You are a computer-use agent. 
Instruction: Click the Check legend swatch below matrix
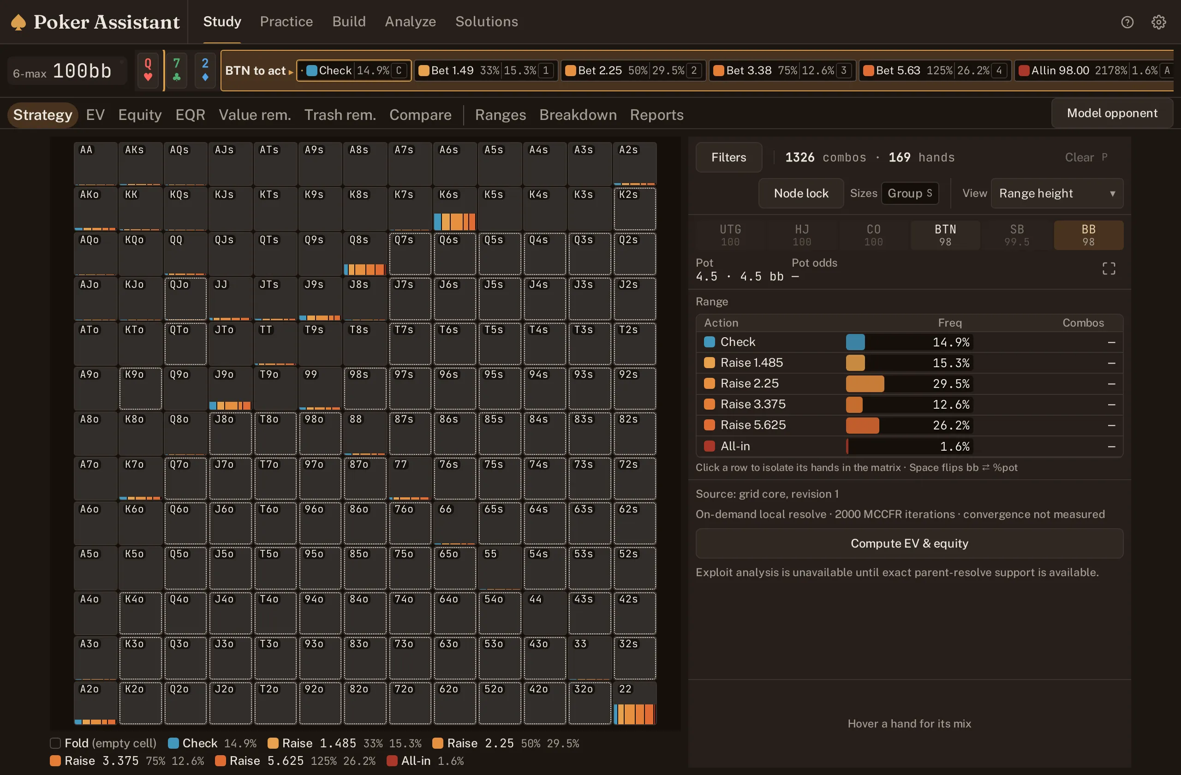pos(173,743)
